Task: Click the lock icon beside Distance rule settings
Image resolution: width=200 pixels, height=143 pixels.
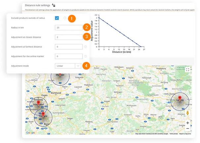Action: coord(54,5)
